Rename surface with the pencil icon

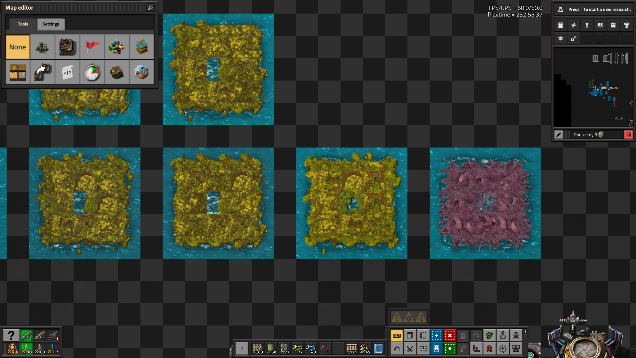pos(558,135)
